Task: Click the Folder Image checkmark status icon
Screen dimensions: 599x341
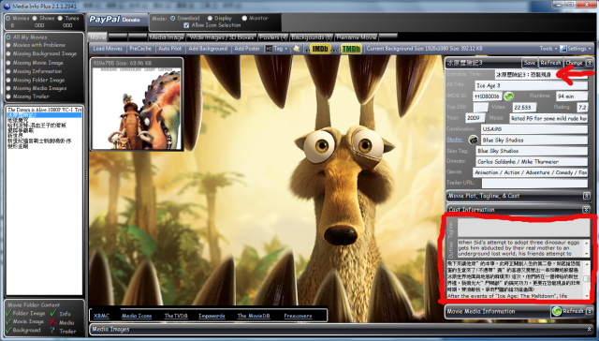Action: click(8, 313)
